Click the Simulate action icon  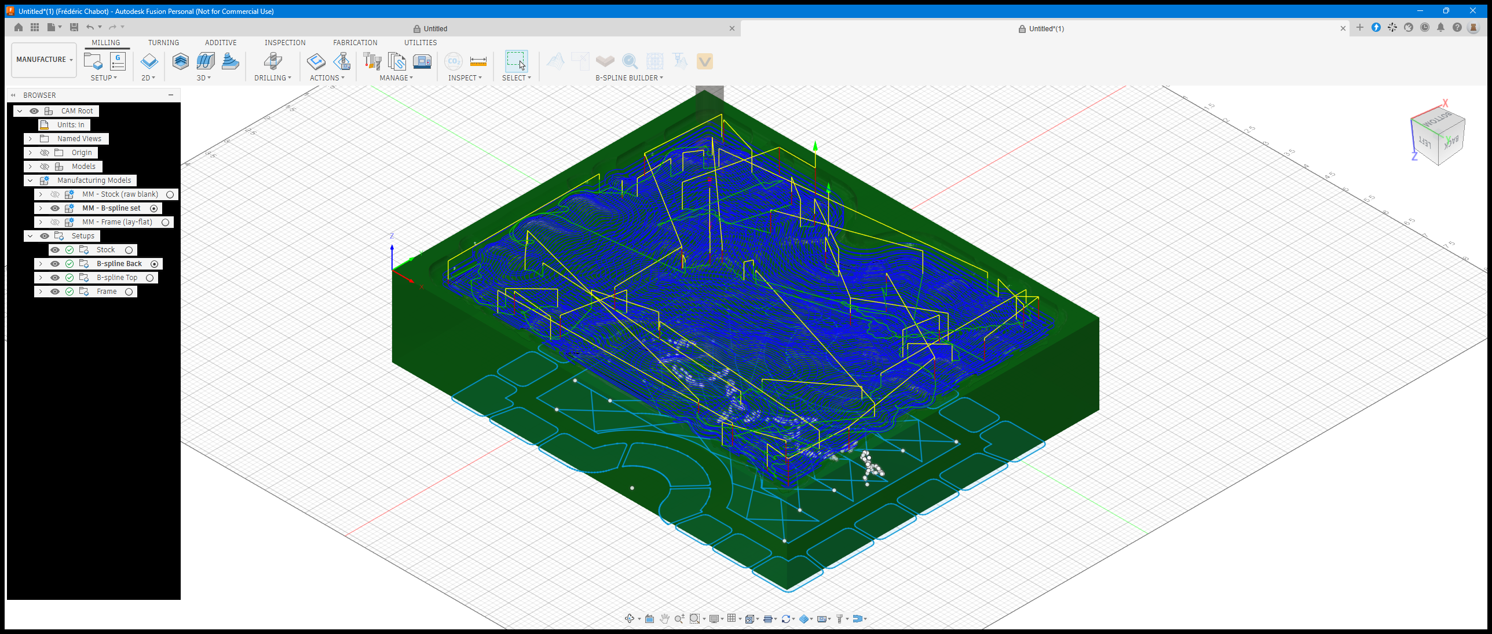click(316, 61)
